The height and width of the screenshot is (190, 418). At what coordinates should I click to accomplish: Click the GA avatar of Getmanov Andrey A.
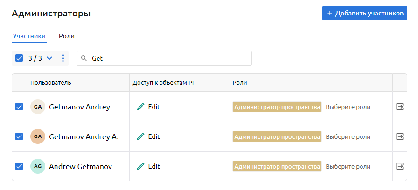point(38,136)
